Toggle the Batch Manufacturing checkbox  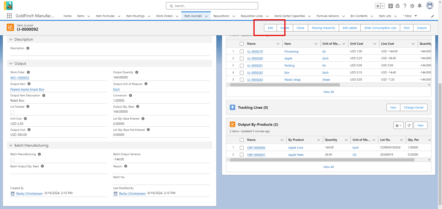pos(12,160)
